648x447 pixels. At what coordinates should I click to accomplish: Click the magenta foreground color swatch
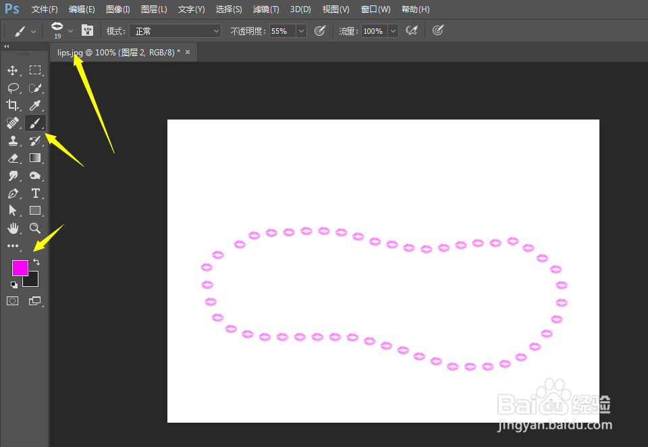20,268
